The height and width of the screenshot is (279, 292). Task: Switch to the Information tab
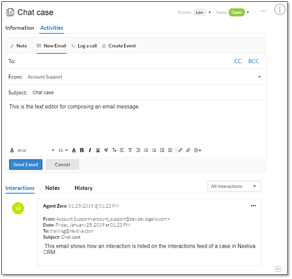(x=20, y=28)
